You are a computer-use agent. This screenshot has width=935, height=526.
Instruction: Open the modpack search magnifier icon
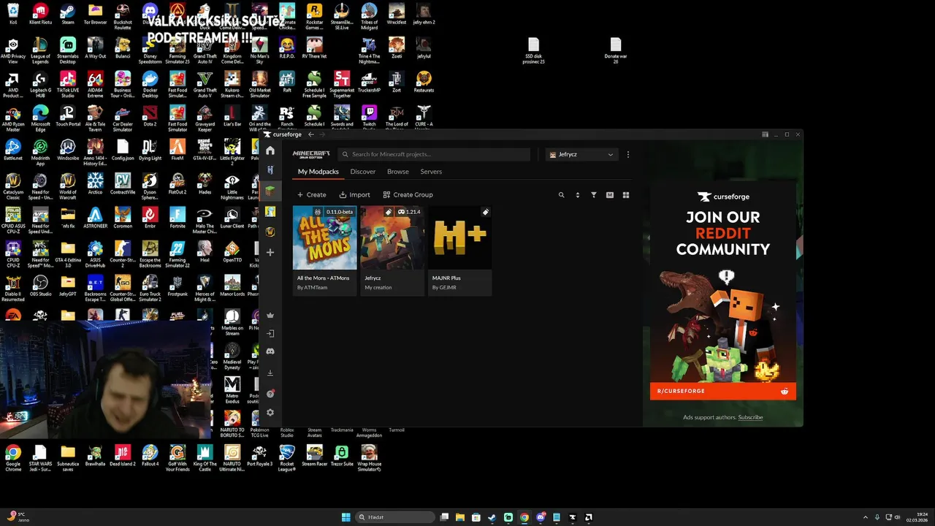pyautogui.click(x=562, y=195)
